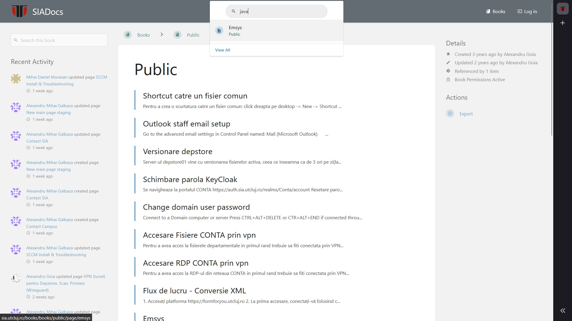572x321 pixels.
Task: Click the Books breadcrumb icon
Action: 128,35
